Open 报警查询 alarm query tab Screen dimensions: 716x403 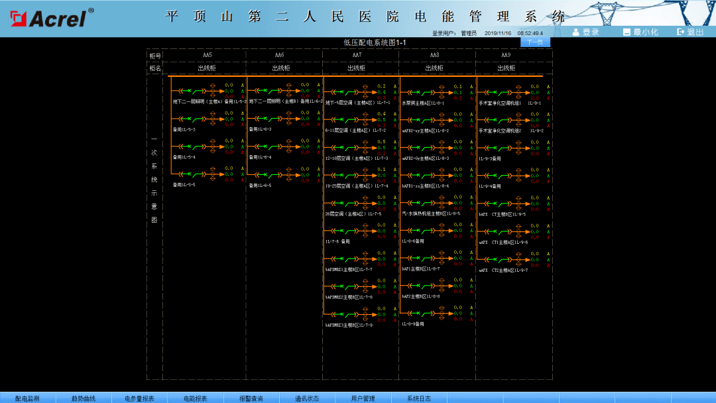point(251,398)
